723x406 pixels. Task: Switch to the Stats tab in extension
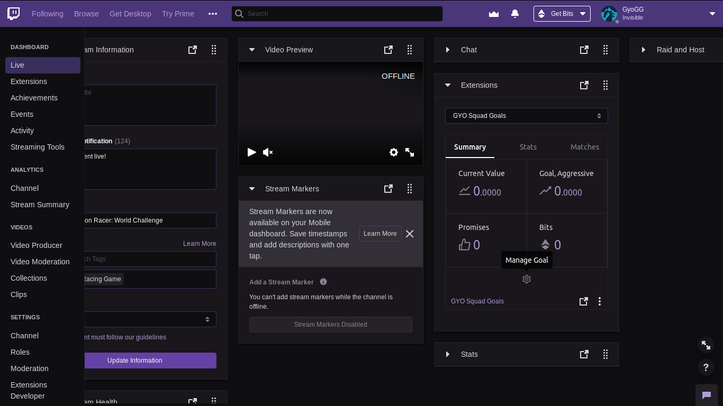pos(528,147)
